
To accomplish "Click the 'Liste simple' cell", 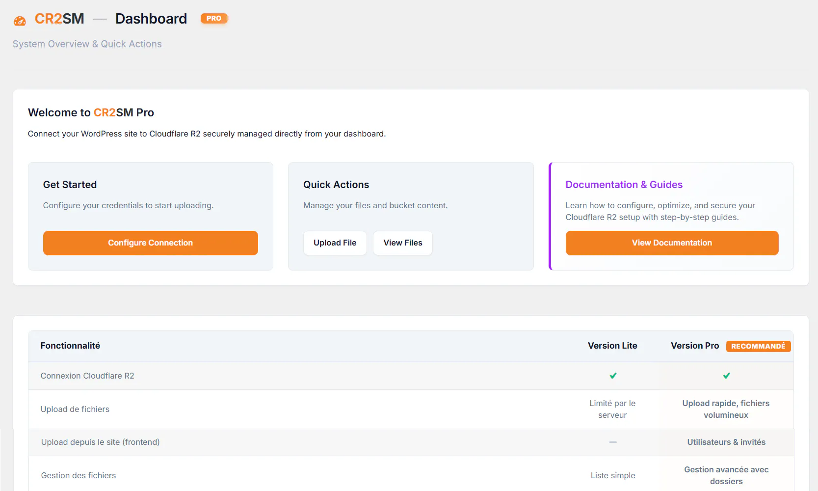I will [x=613, y=475].
